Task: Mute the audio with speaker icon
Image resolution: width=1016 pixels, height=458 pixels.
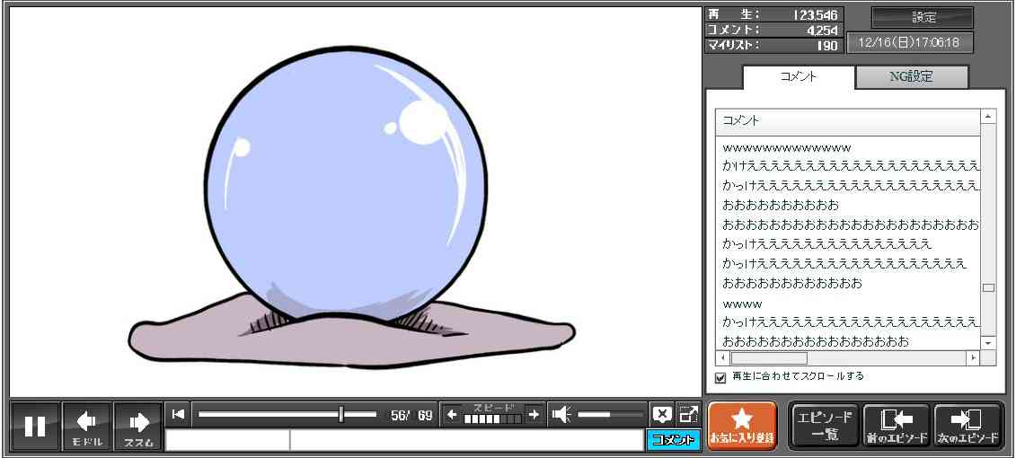Action: 561,414
